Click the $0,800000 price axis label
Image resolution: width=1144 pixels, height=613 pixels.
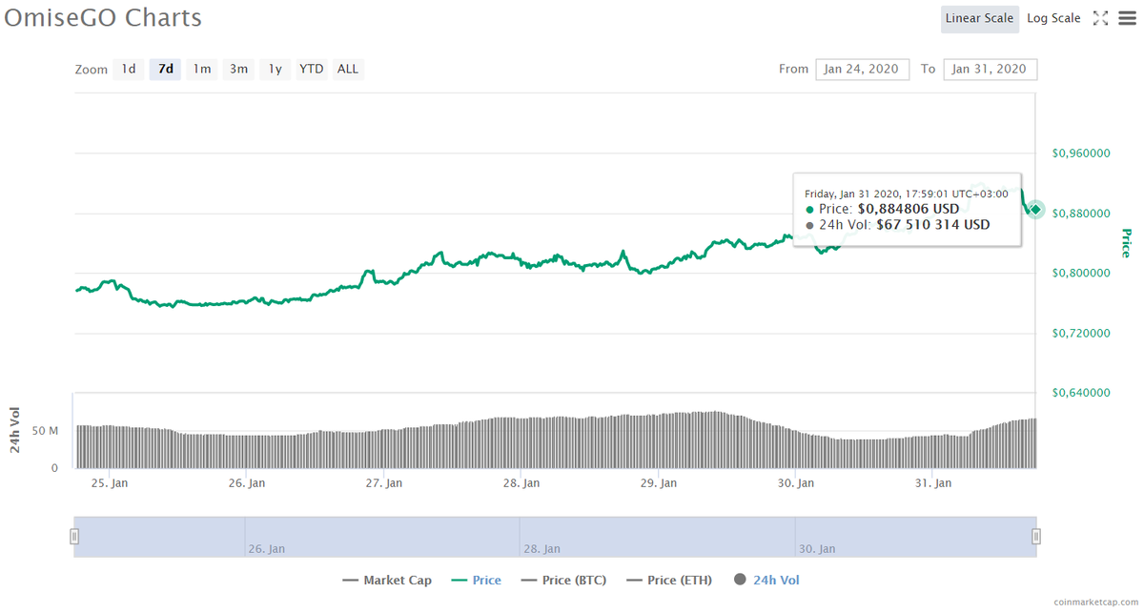tap(1082, 274)
